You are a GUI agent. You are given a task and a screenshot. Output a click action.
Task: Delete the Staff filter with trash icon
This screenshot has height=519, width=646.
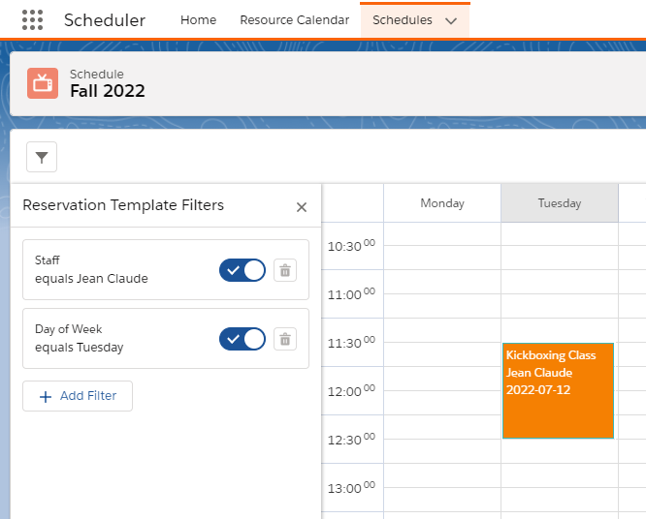tap(284, 270)
